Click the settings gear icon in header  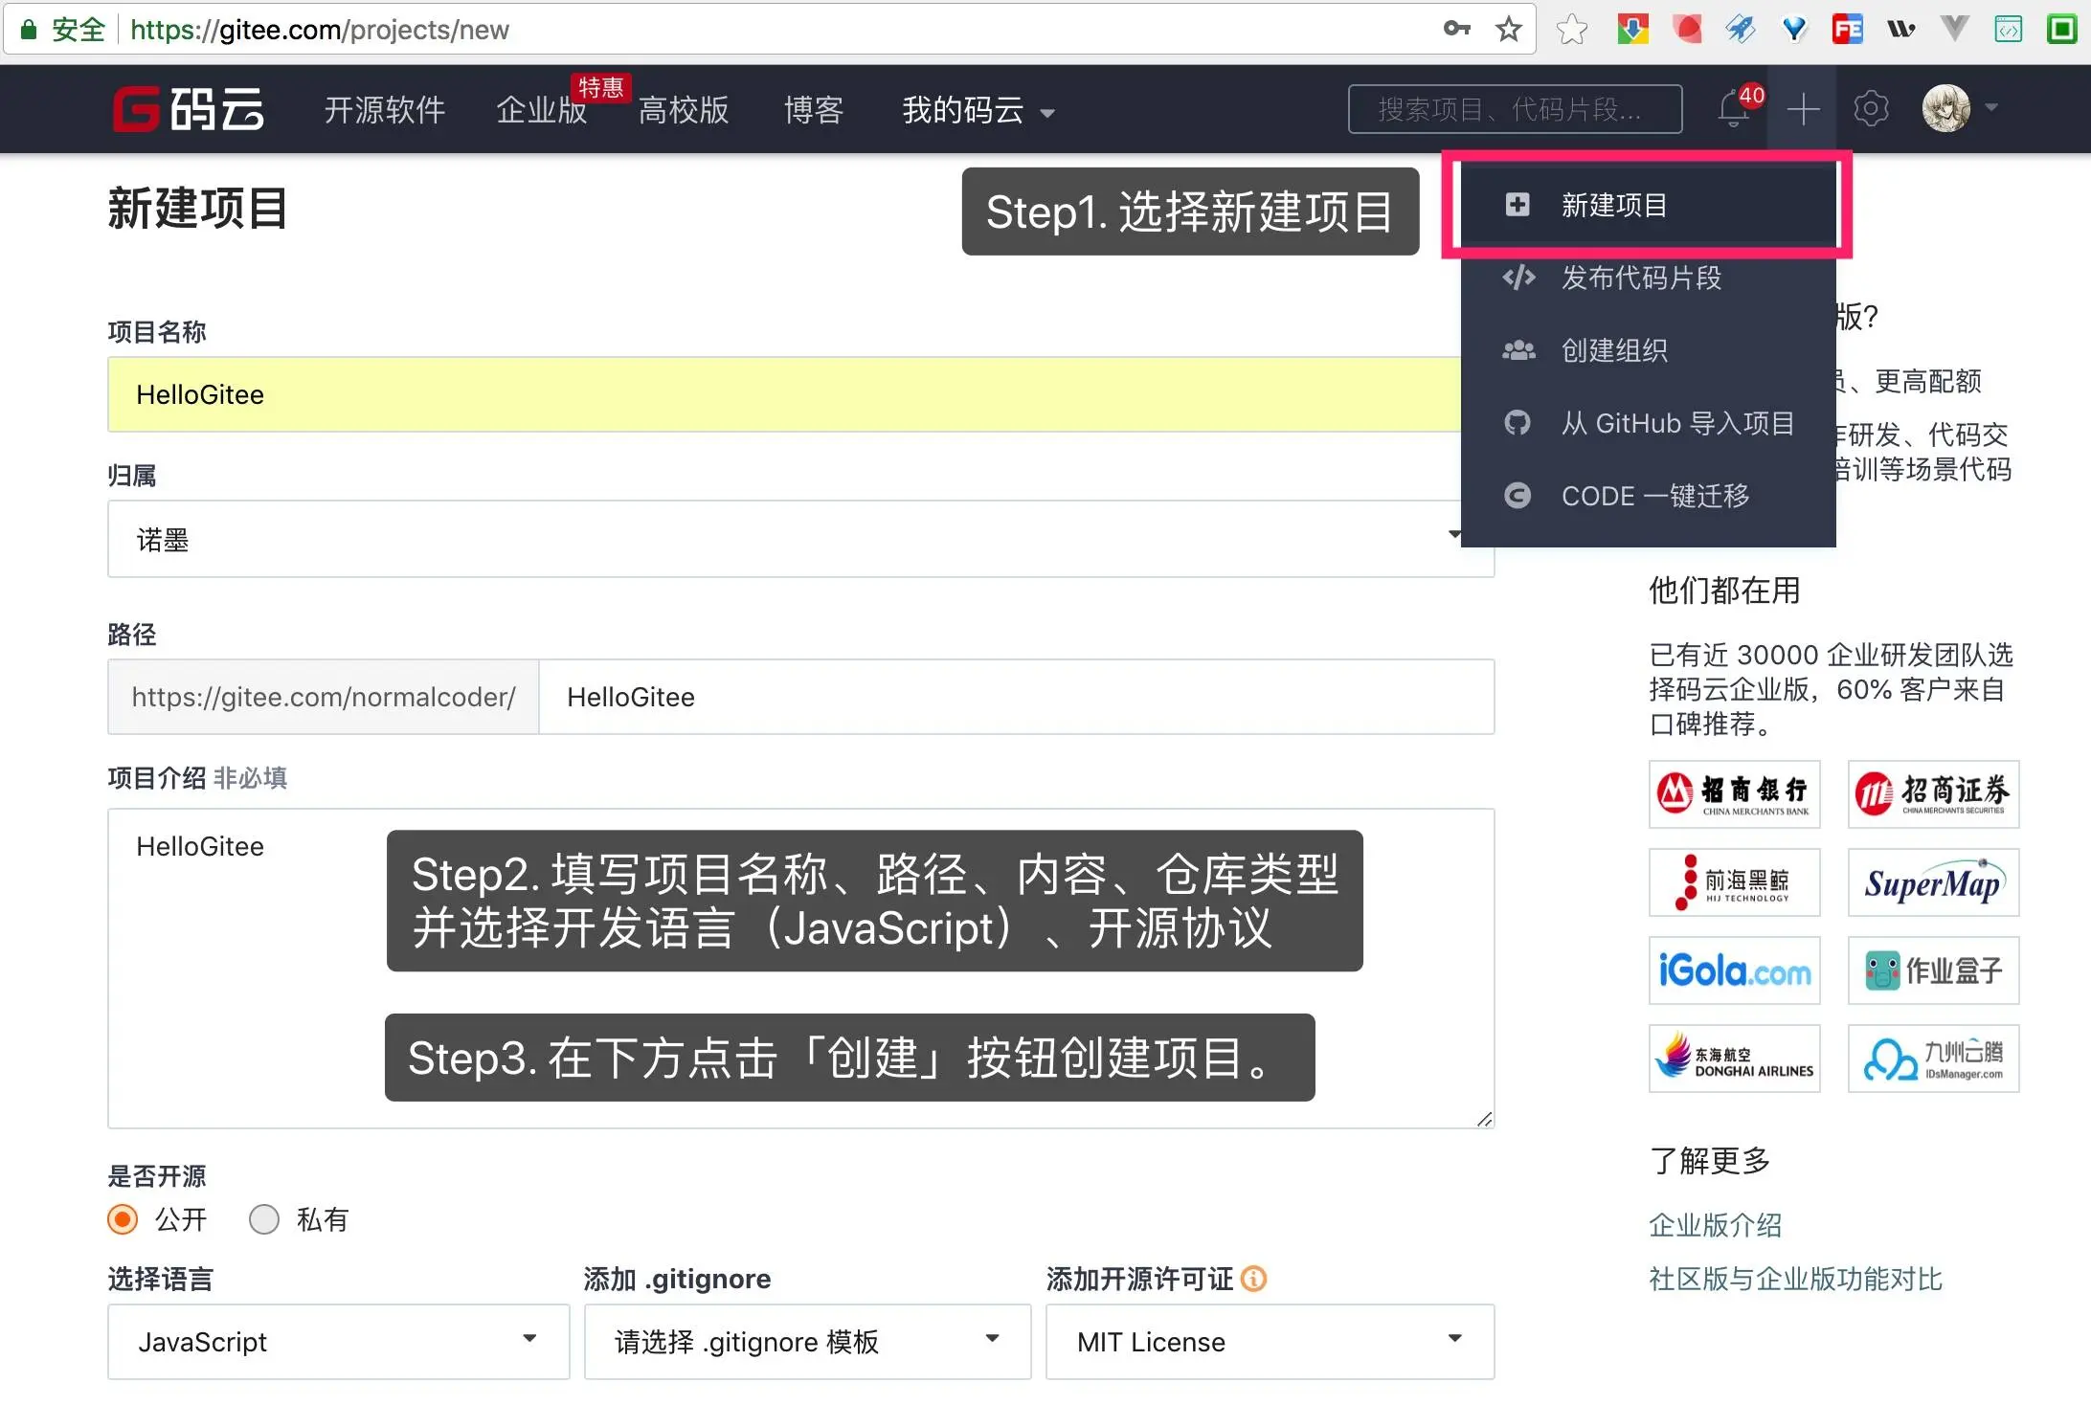(1871, 109)
